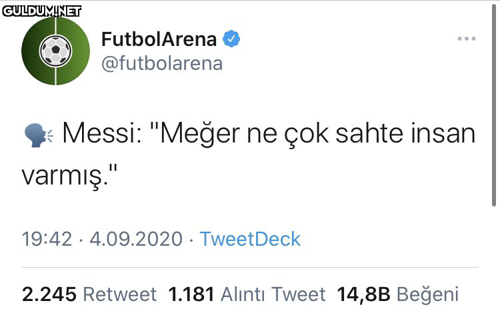Click the speaking head emoji
This screenshot has height=315, width=500.
[38, 135]
